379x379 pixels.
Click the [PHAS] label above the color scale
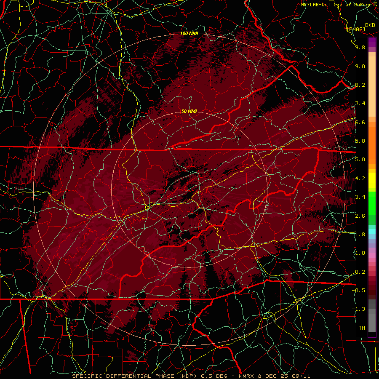pos(356,29)
